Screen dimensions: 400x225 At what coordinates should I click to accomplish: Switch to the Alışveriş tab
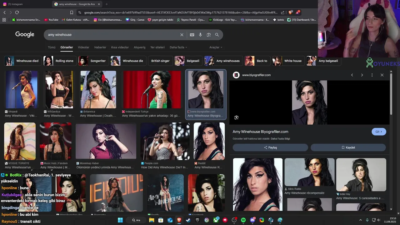[x=140, y=47]
